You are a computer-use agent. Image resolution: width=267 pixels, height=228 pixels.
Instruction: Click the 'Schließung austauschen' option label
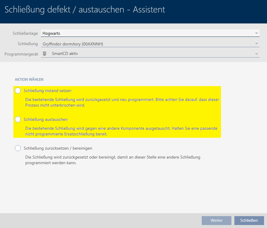click(46, 119)
